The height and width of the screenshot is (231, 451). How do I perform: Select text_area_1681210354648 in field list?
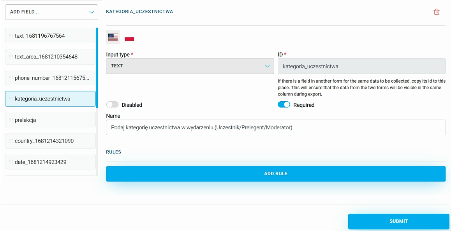coord(50,56)
